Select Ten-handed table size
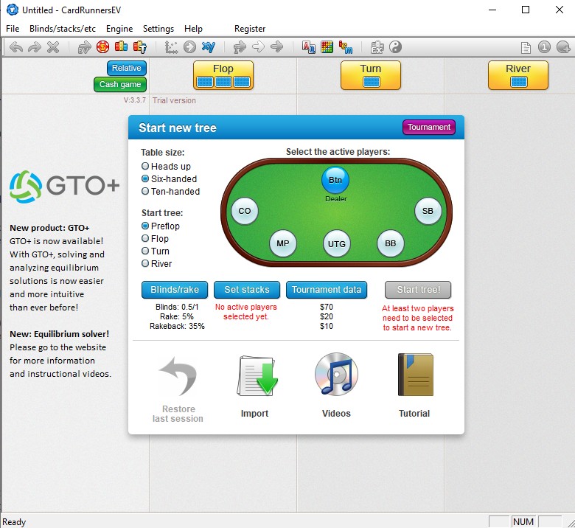The height and width of the screenshot is (528, 575). 170,191
